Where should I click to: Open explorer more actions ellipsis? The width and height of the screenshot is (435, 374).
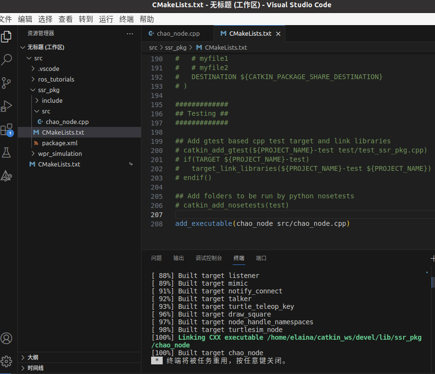tap(130, 34)
